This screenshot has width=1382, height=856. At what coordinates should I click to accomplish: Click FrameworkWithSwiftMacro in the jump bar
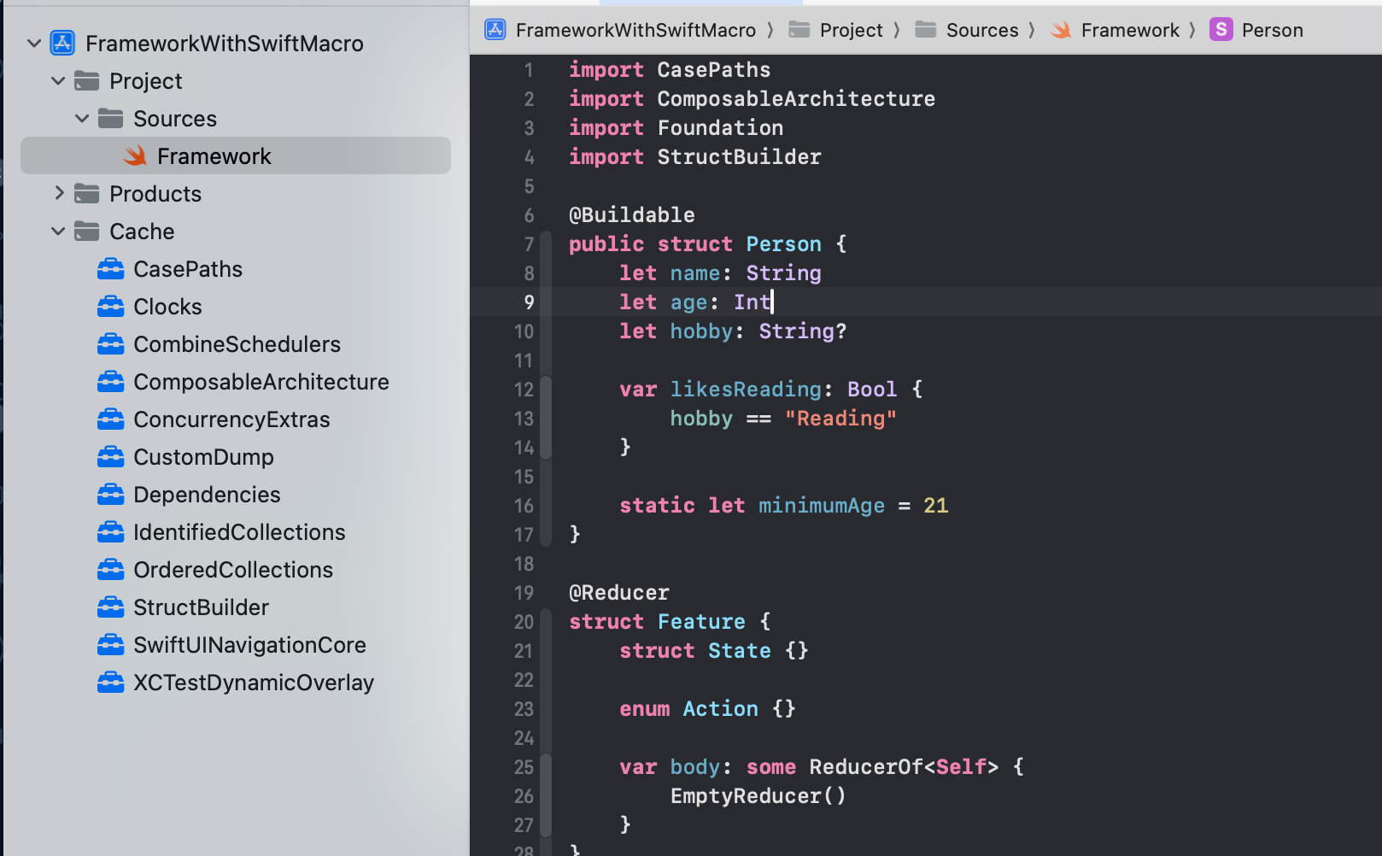pyautogui.click(x=635, y=29)
